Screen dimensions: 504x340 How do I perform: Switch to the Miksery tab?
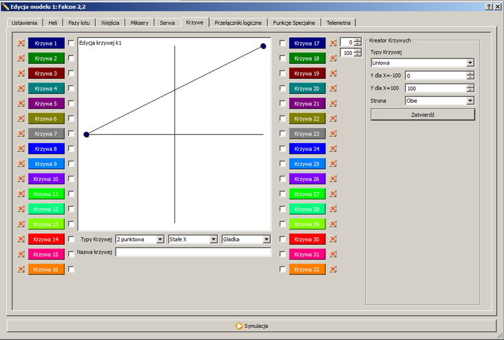tap(139, 23)
